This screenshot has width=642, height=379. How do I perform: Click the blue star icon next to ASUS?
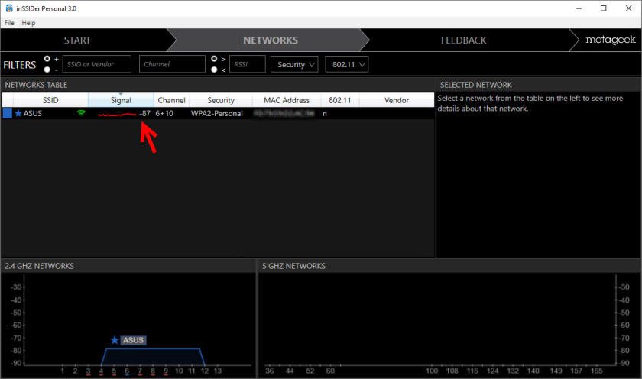click(x=18, y=113)
